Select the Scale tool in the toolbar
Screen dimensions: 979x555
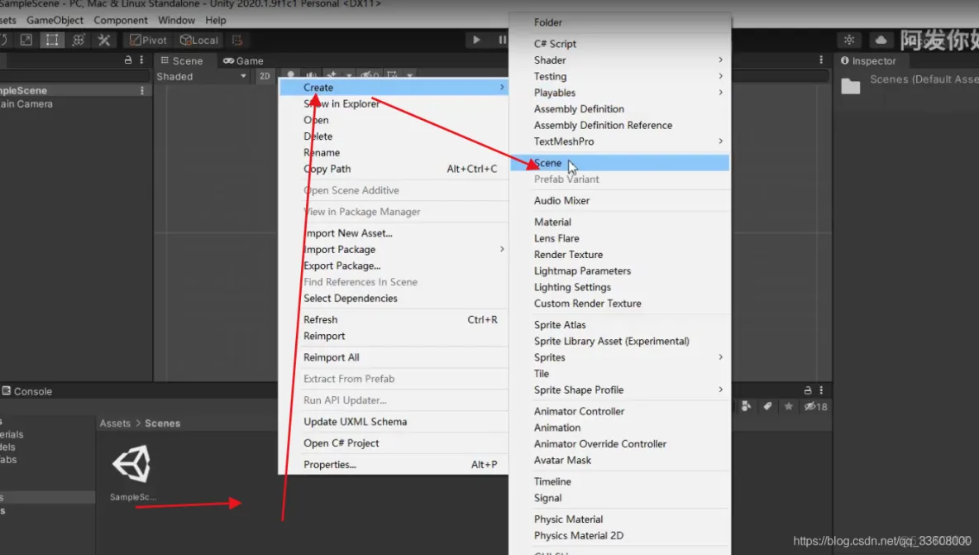coord(26,40)
